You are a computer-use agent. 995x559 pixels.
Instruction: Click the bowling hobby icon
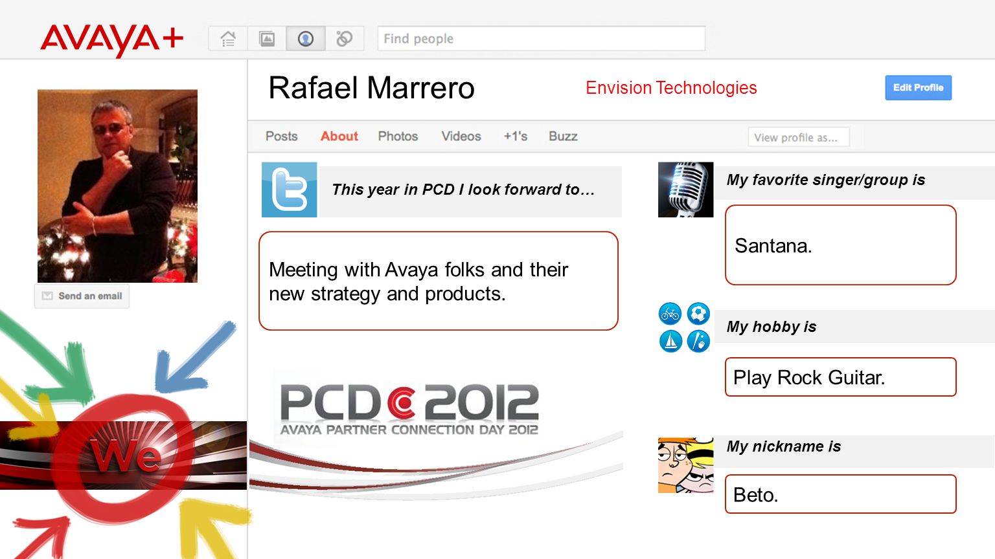[698, 341]
